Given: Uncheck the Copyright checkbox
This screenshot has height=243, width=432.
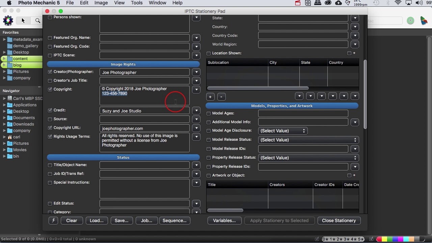Looking at the screenshot, I should tap(50, 89).
